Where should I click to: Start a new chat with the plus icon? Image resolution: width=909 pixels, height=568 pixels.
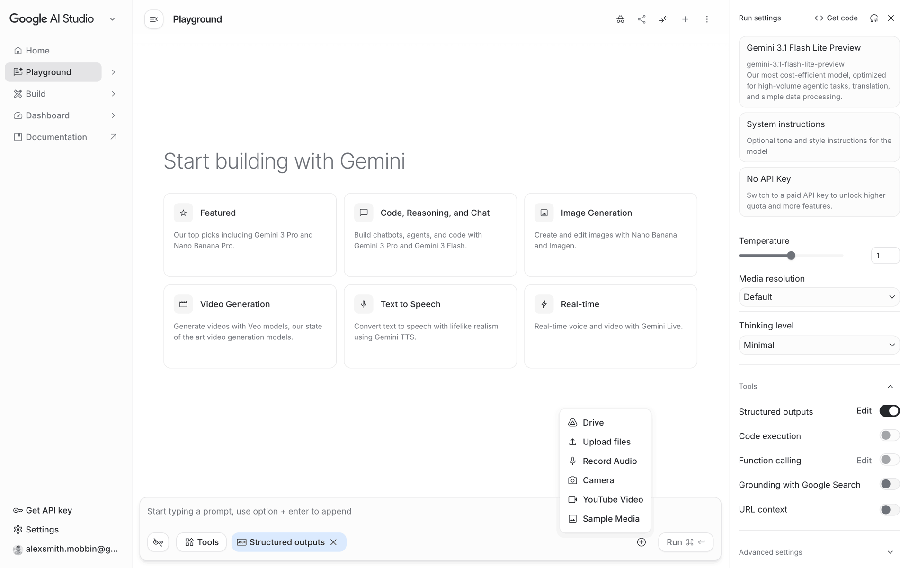point(685,19)
